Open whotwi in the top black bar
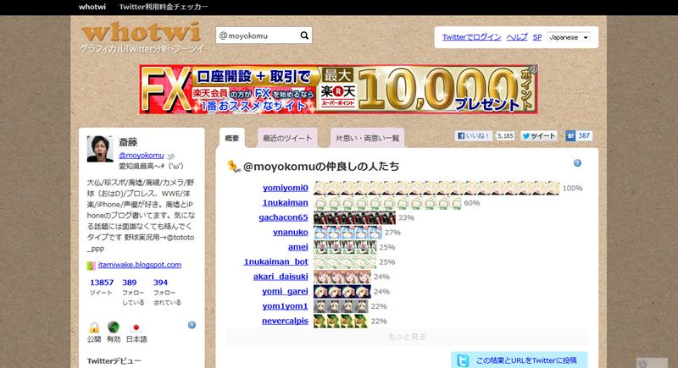 (x=92, y=7)
